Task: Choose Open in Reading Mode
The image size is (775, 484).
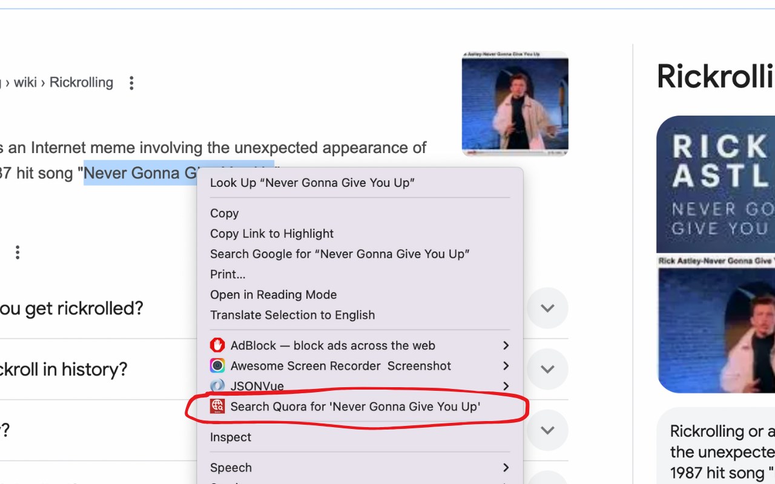Action: [x=273, y=295]
